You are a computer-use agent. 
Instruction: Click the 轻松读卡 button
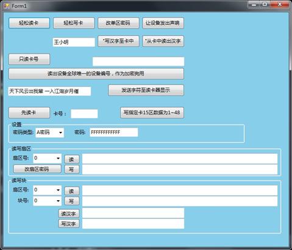[x=29, y=23]
